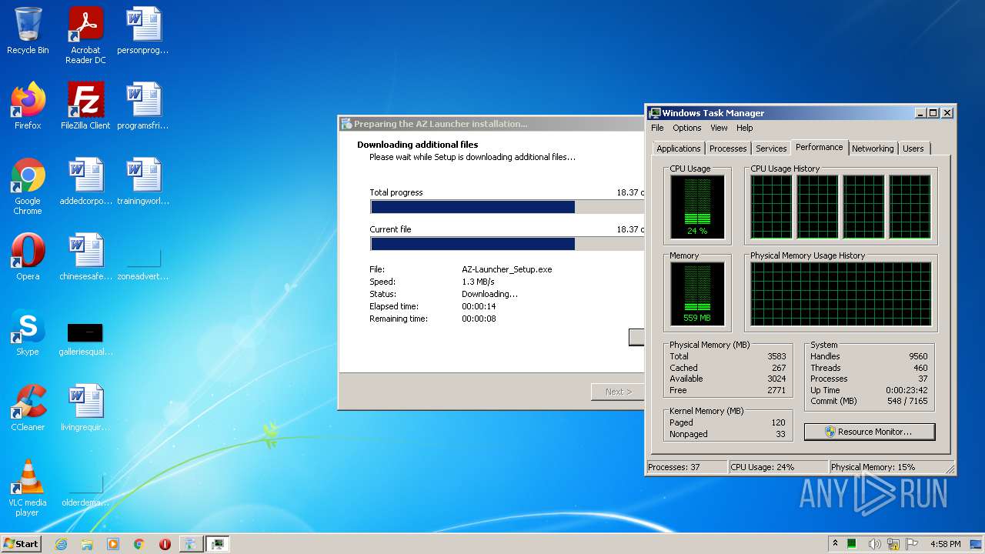
Task: Launch the Skype desktop shortcut
Action: (x=28, y=332)
